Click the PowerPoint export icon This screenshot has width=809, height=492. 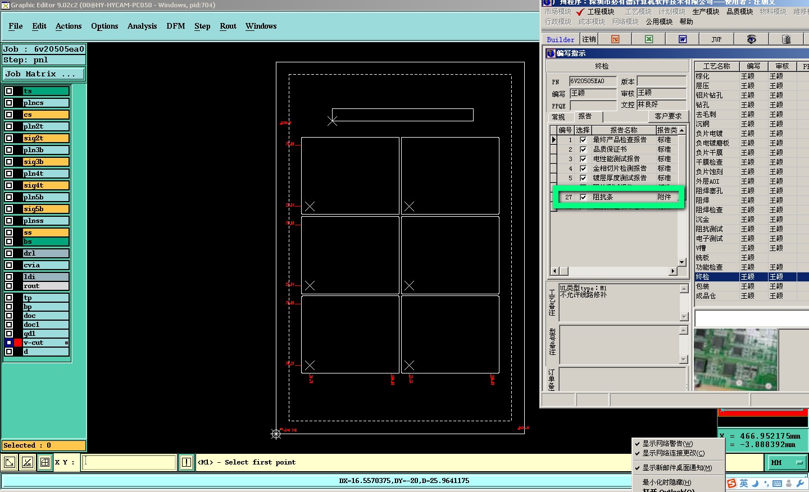pos(615,39)
